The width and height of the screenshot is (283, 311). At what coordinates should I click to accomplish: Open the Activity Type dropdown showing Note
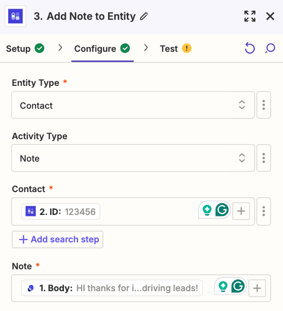(133, 158)
